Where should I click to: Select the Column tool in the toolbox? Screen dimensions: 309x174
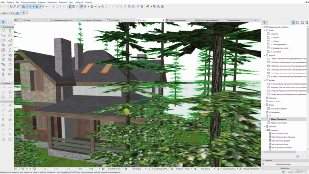pyautogui.click(x=10, y=31)
